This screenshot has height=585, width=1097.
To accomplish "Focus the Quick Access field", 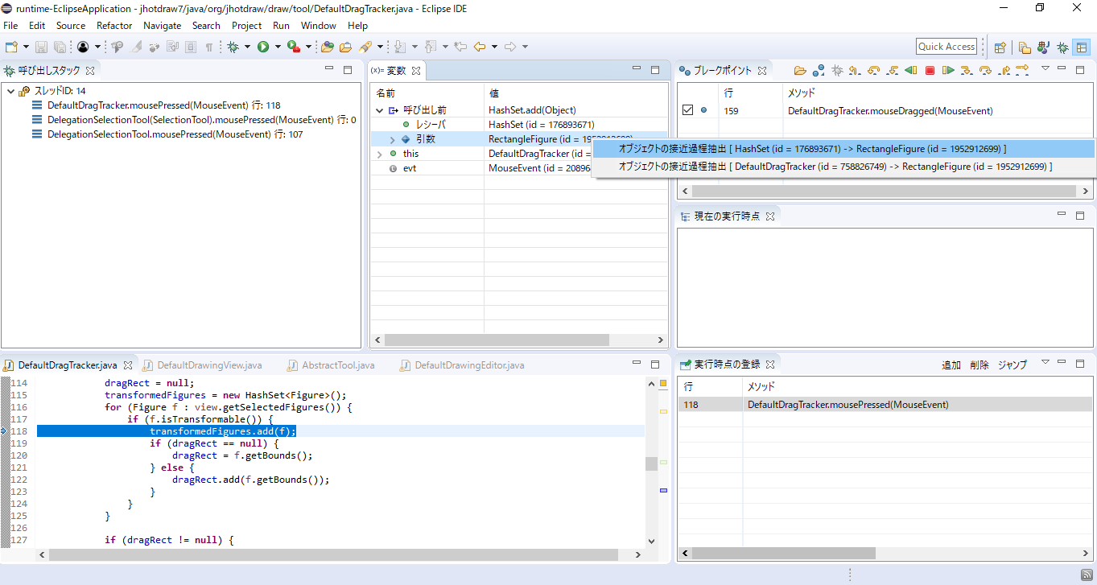I will (x=946, y=47).
